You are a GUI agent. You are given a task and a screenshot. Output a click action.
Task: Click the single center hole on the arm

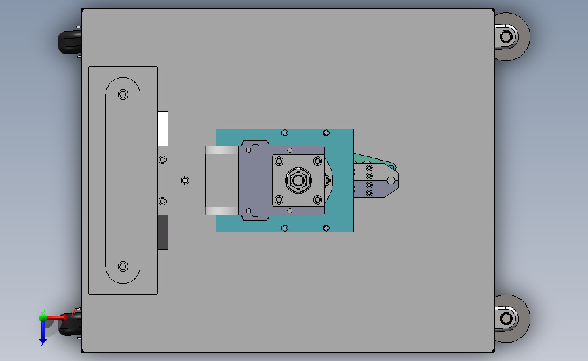pyautogui.click(x=185, y=180)
